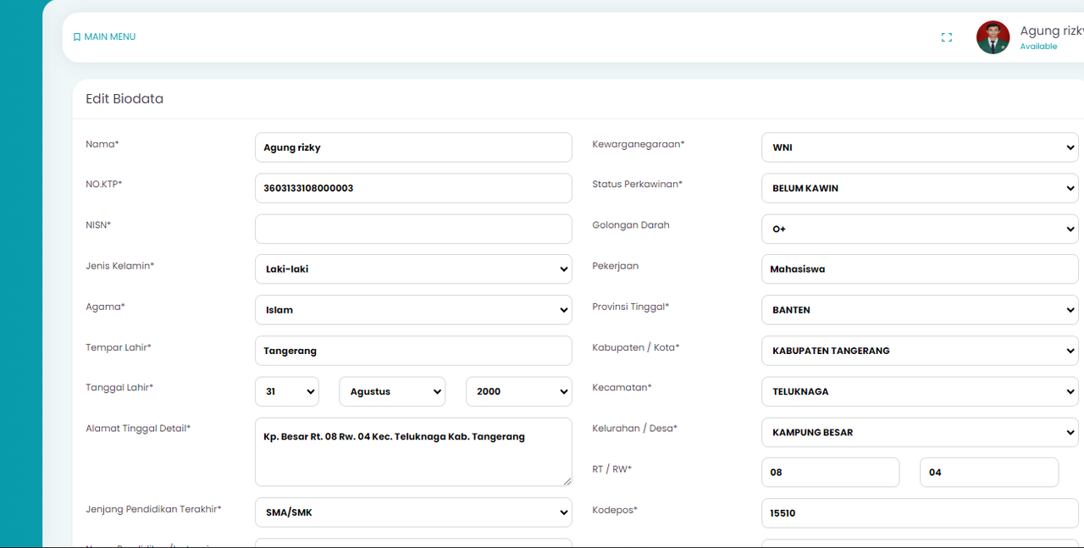Click the Pekerjaan input field
This screenshot has height=548, width=1084.
point(920,269)
